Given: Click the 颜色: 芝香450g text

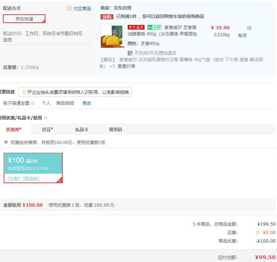Looking at the screenshot, I should point(143,44).
